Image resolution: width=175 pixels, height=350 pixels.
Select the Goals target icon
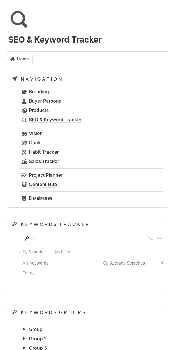(24, 143)
